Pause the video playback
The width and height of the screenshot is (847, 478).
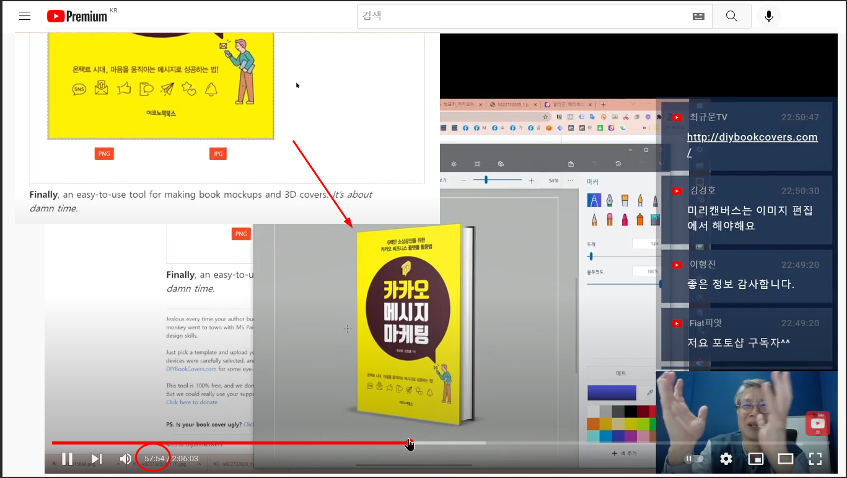coord(67,459)
